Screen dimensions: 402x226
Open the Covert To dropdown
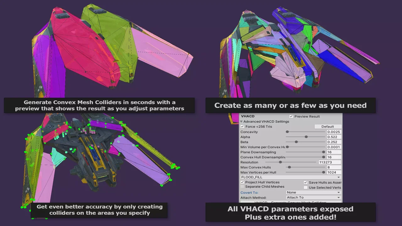313,192
